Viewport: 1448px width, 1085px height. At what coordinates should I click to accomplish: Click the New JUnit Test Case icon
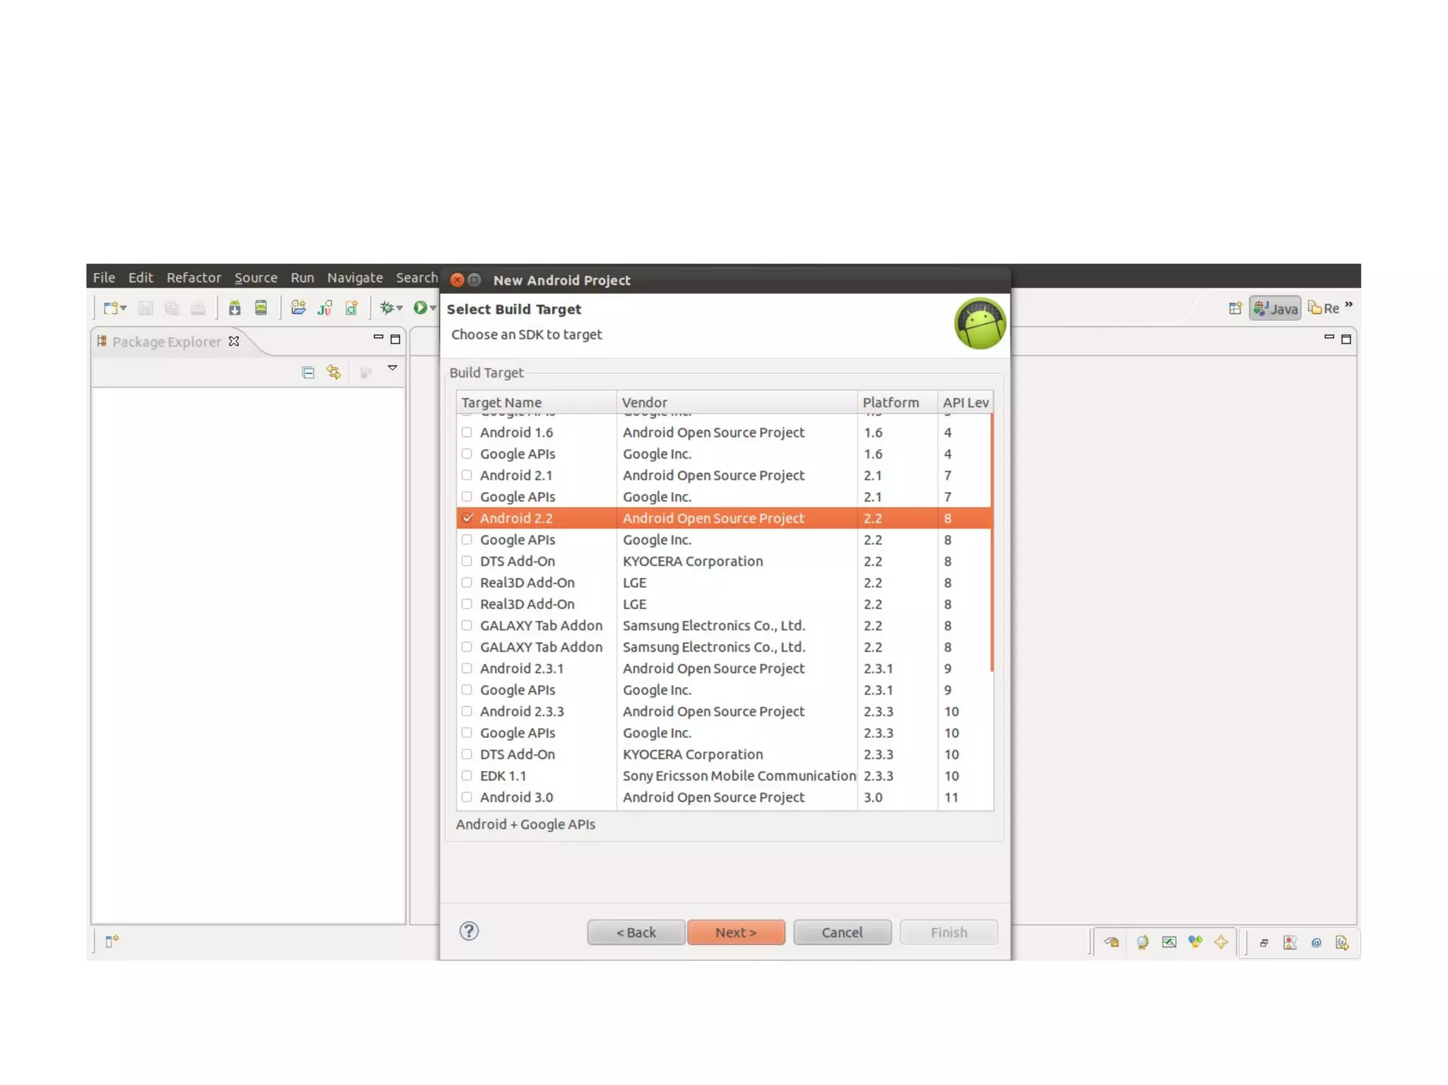pos(325,308)
